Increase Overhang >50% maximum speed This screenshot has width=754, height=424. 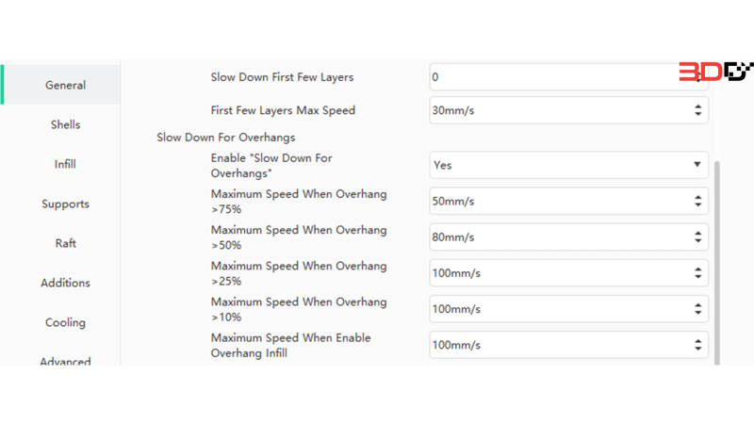pos(697,233)
